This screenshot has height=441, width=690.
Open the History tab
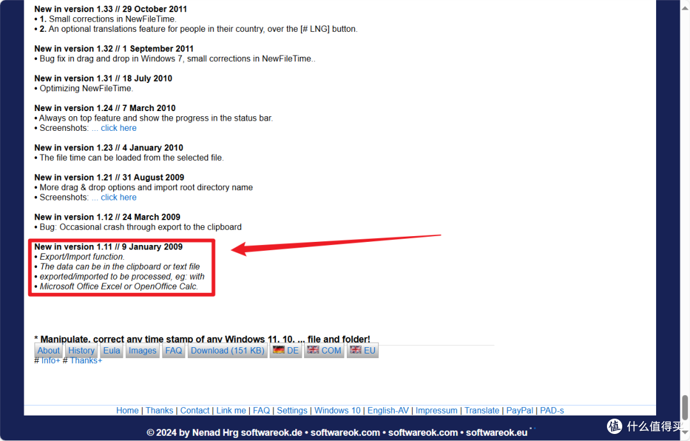pos(81,350)
